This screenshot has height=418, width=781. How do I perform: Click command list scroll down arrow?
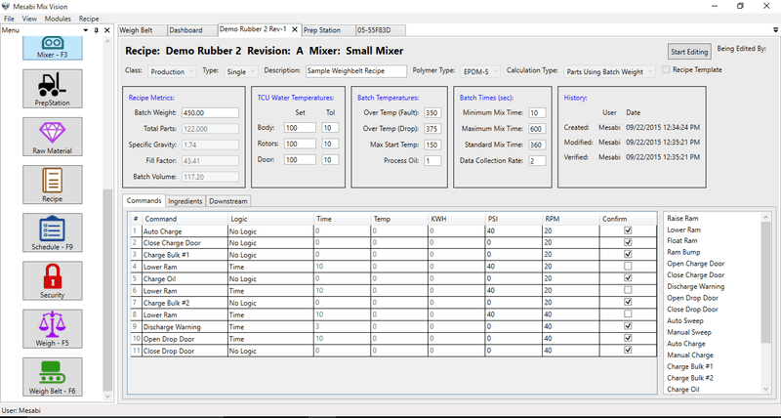pos(766,389)
